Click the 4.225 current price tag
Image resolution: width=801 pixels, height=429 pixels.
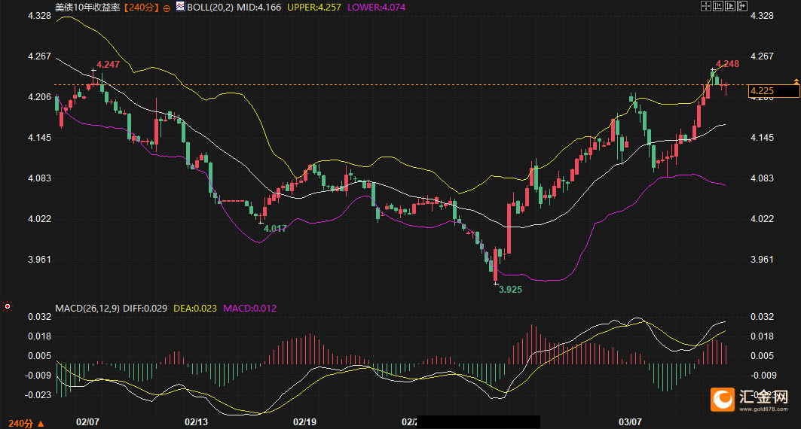pos(773,91)
